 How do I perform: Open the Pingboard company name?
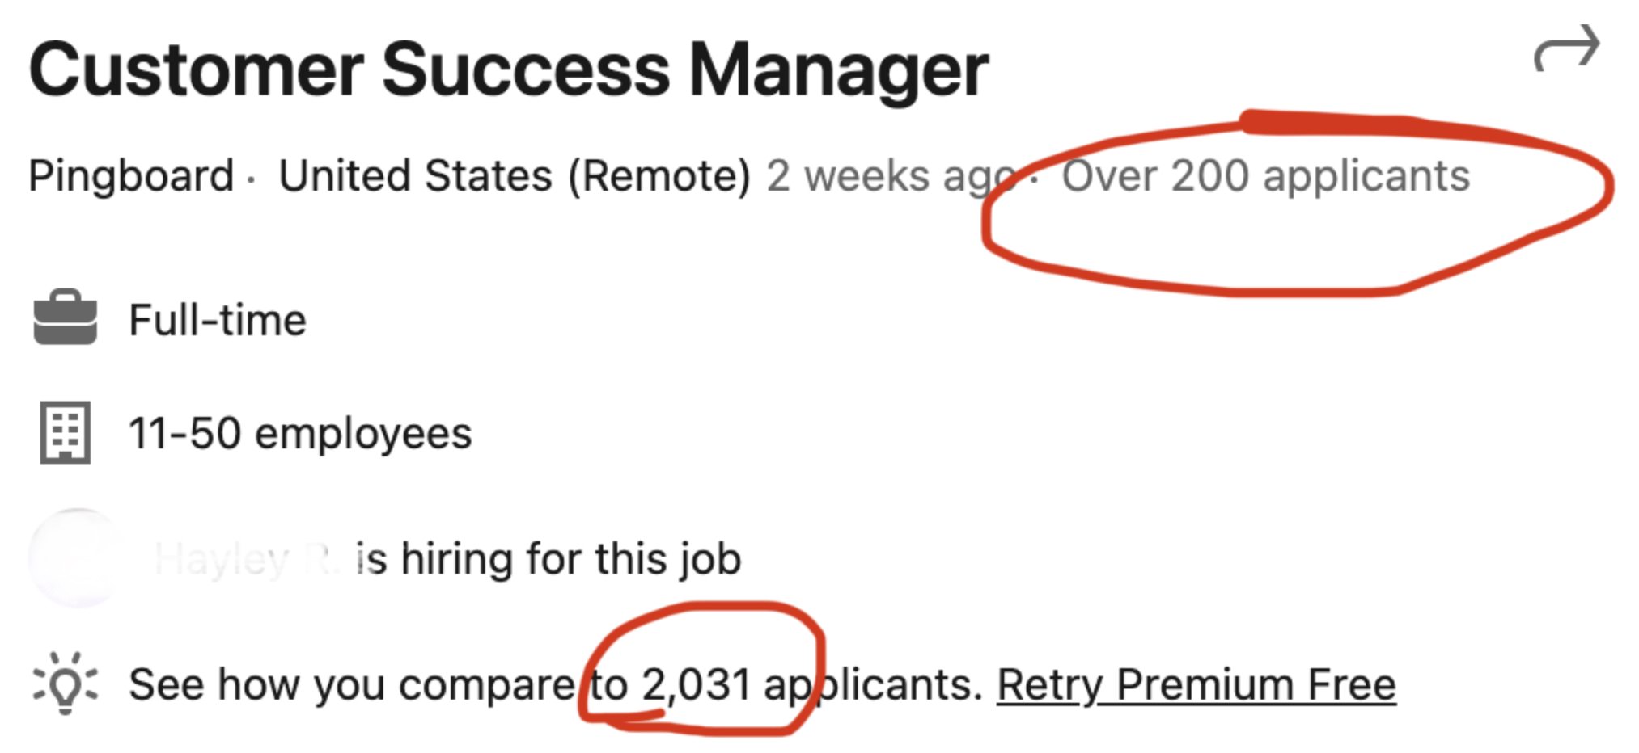pyautogui.click(x=131, y=175)
